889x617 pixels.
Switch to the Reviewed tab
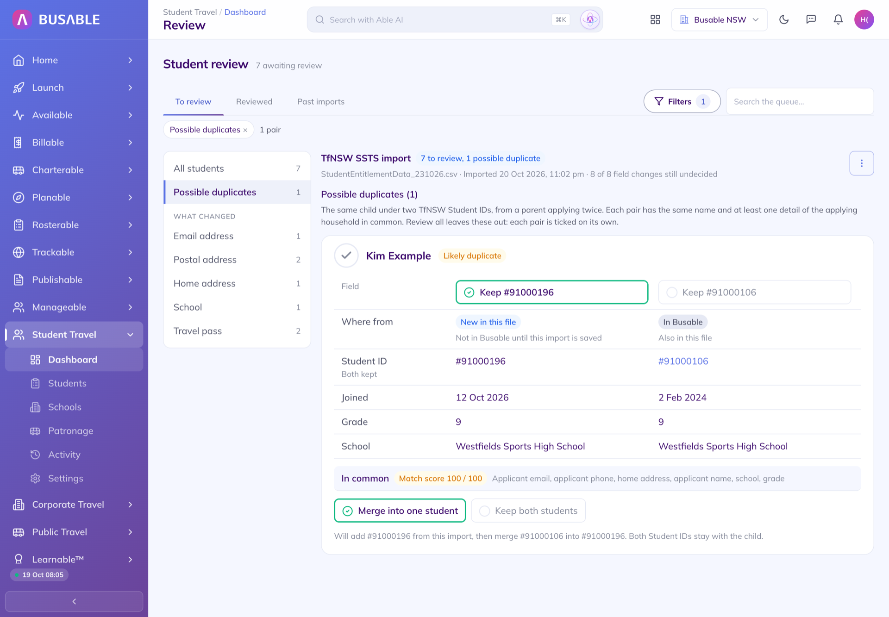254,101
